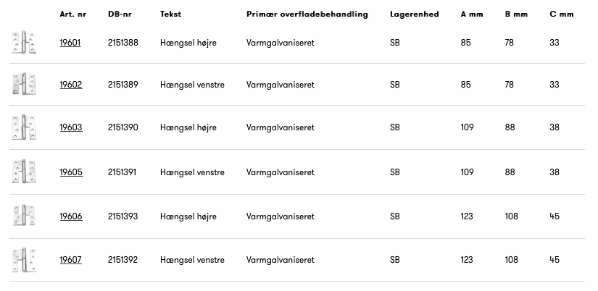Open article number 19607 link
Image resolution: width=598 pixels, height=291 pixels.
(x=70, y=260)
